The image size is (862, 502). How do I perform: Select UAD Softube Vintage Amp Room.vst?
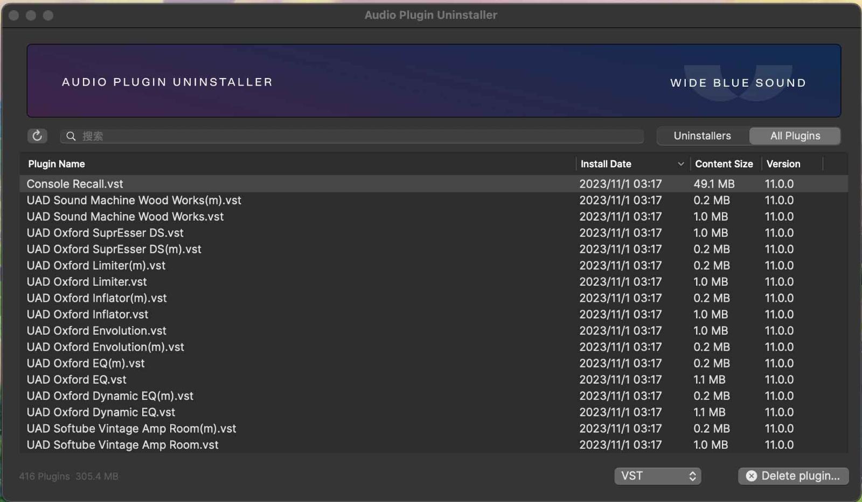tap(215, 445)
